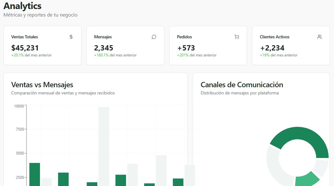Click the Ventas vs Mensajes chart title
The image size is (334, 186).
(42, 85)
